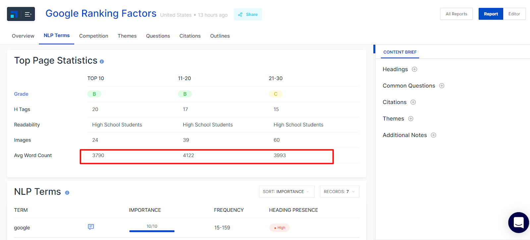Click the TERM column header

pyautogui.click(x=21, y=210)
